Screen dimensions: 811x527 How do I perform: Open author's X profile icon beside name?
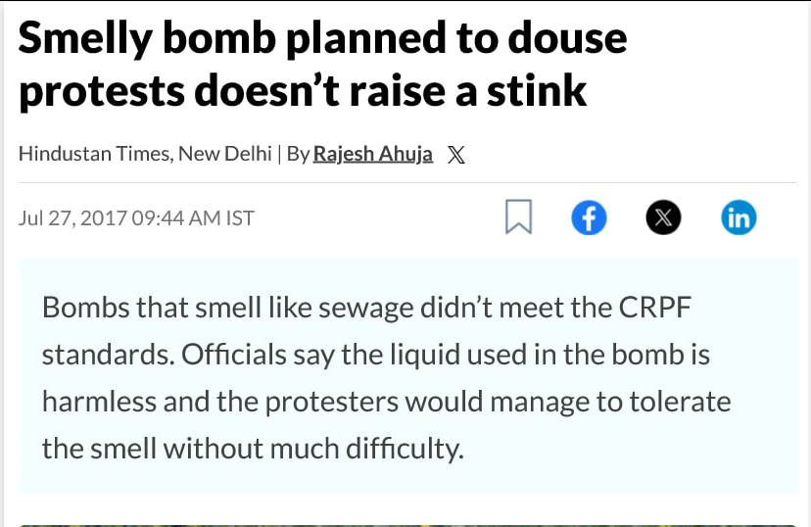pos(455,155)
